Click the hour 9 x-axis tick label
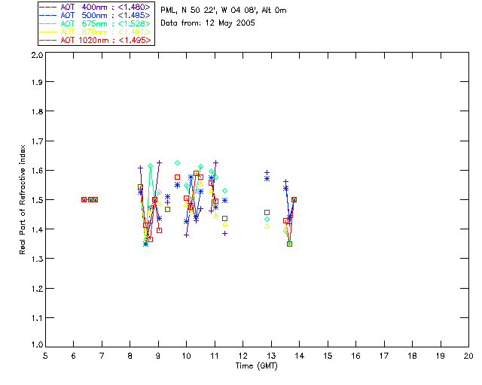This screenshot has width=482, height=385. (158, 356)
